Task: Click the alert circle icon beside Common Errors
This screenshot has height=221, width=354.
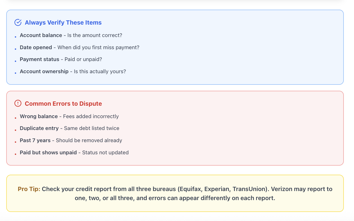Action: pyautogui.click(x=18, y=103)
